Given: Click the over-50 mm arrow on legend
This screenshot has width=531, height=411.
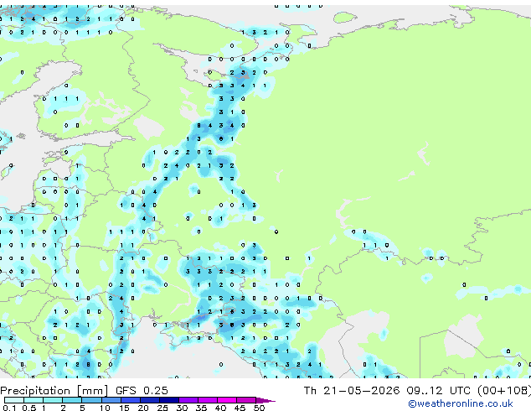Looking at the screenshot, I should click(265, 400).
